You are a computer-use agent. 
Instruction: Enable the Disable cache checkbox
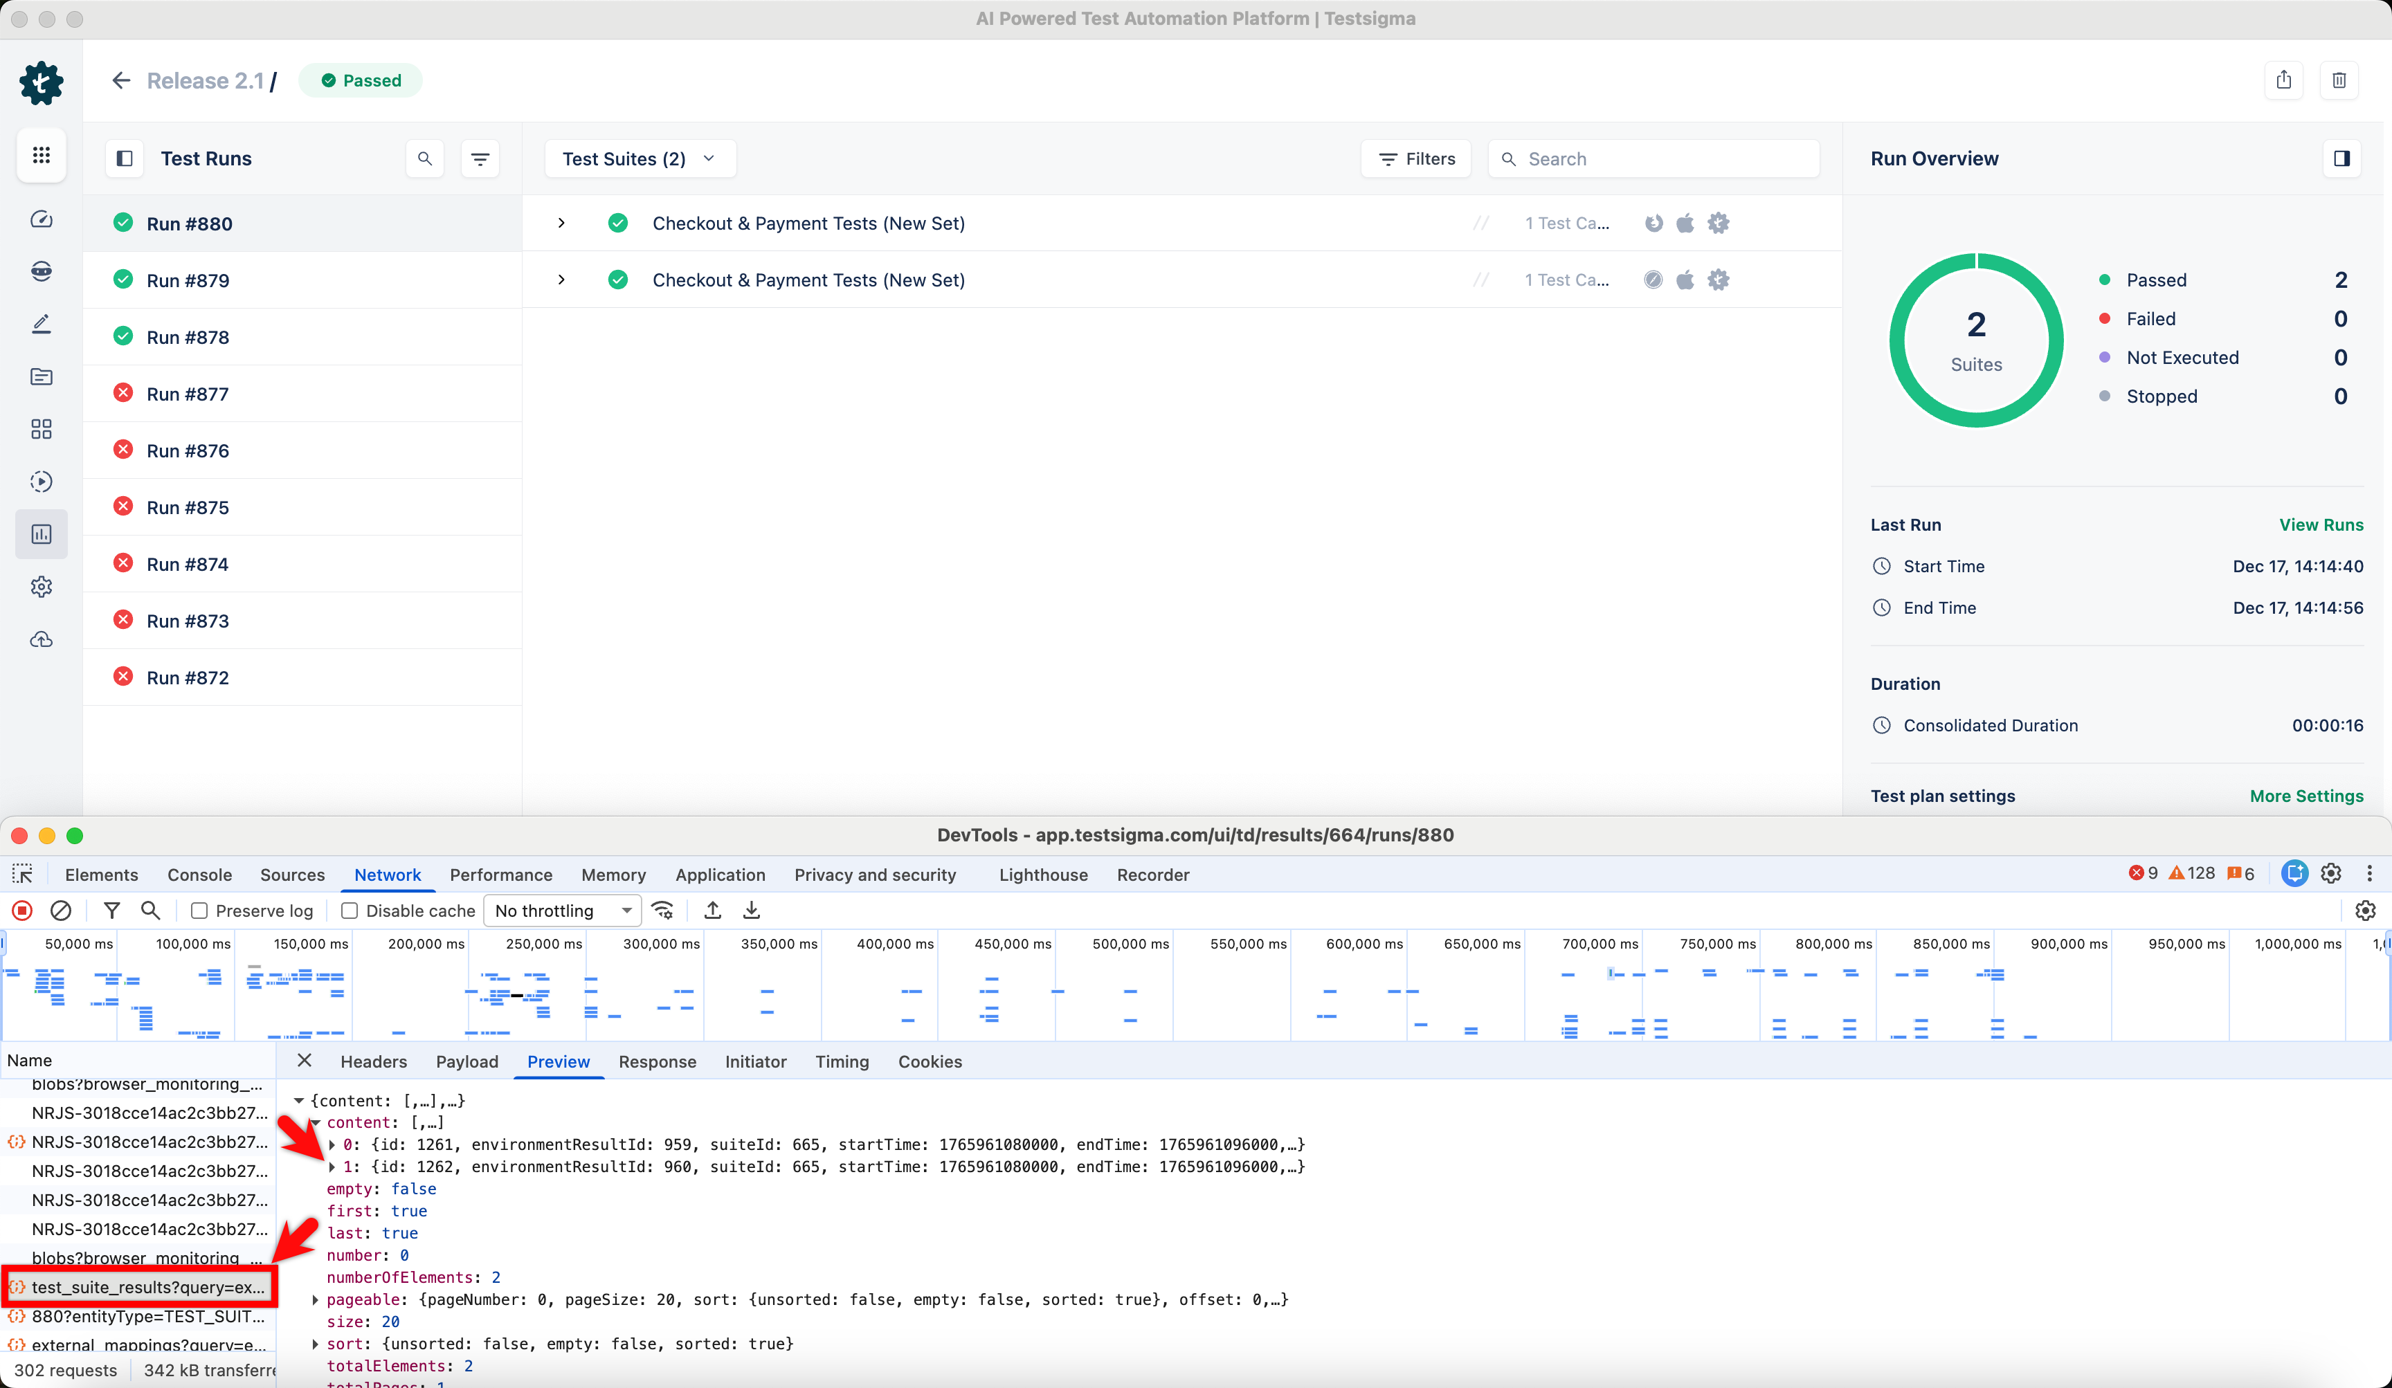350,911
